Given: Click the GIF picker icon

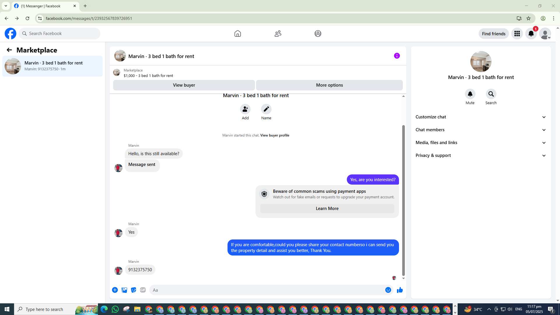Looking at the screenshot, I should [x=143, y=290].
